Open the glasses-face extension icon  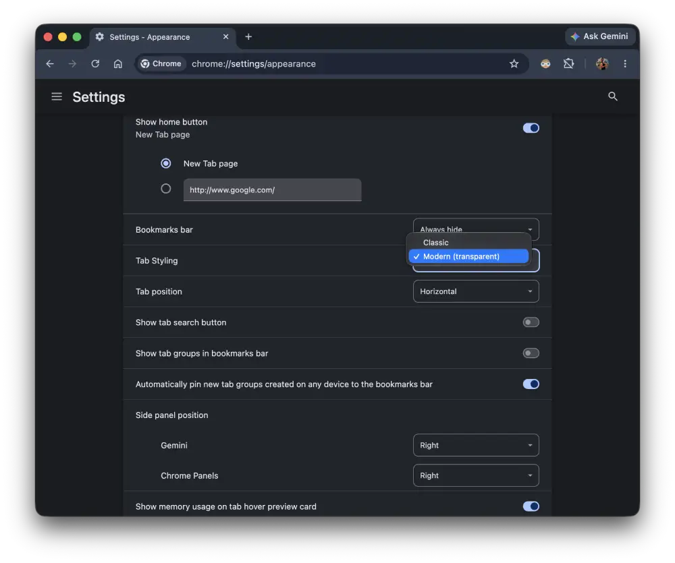point(545,63)
